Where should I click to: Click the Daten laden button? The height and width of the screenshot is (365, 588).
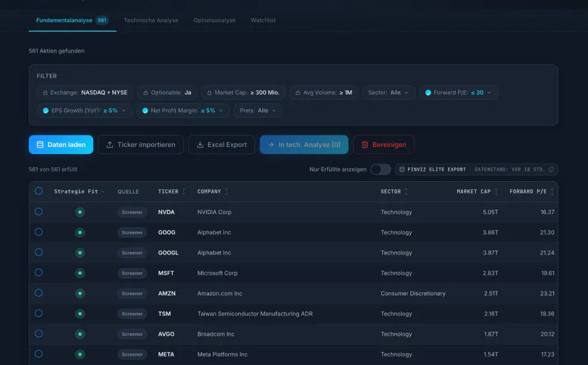(61, 145)
